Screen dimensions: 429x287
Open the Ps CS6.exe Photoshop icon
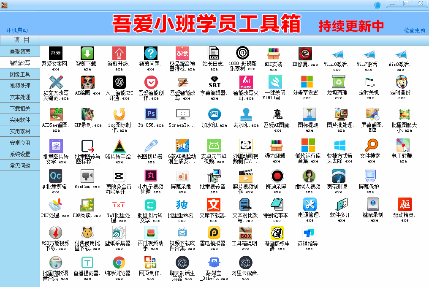(x=151, y=114)
